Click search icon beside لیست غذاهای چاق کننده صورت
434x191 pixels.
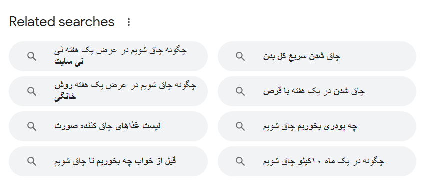pyautogui.click(x=32, y=126)
